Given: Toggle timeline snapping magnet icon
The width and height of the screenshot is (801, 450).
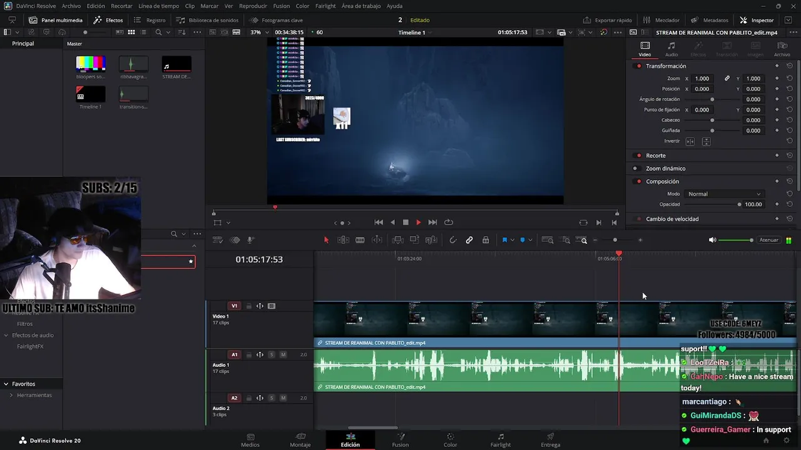Looking at the screenshot, I should [453, 240].
